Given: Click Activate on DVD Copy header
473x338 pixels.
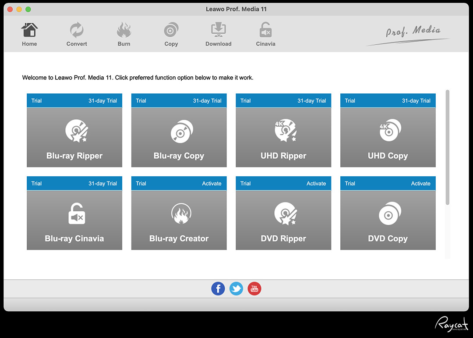Looking at the screenshot, I should [420, 183].
